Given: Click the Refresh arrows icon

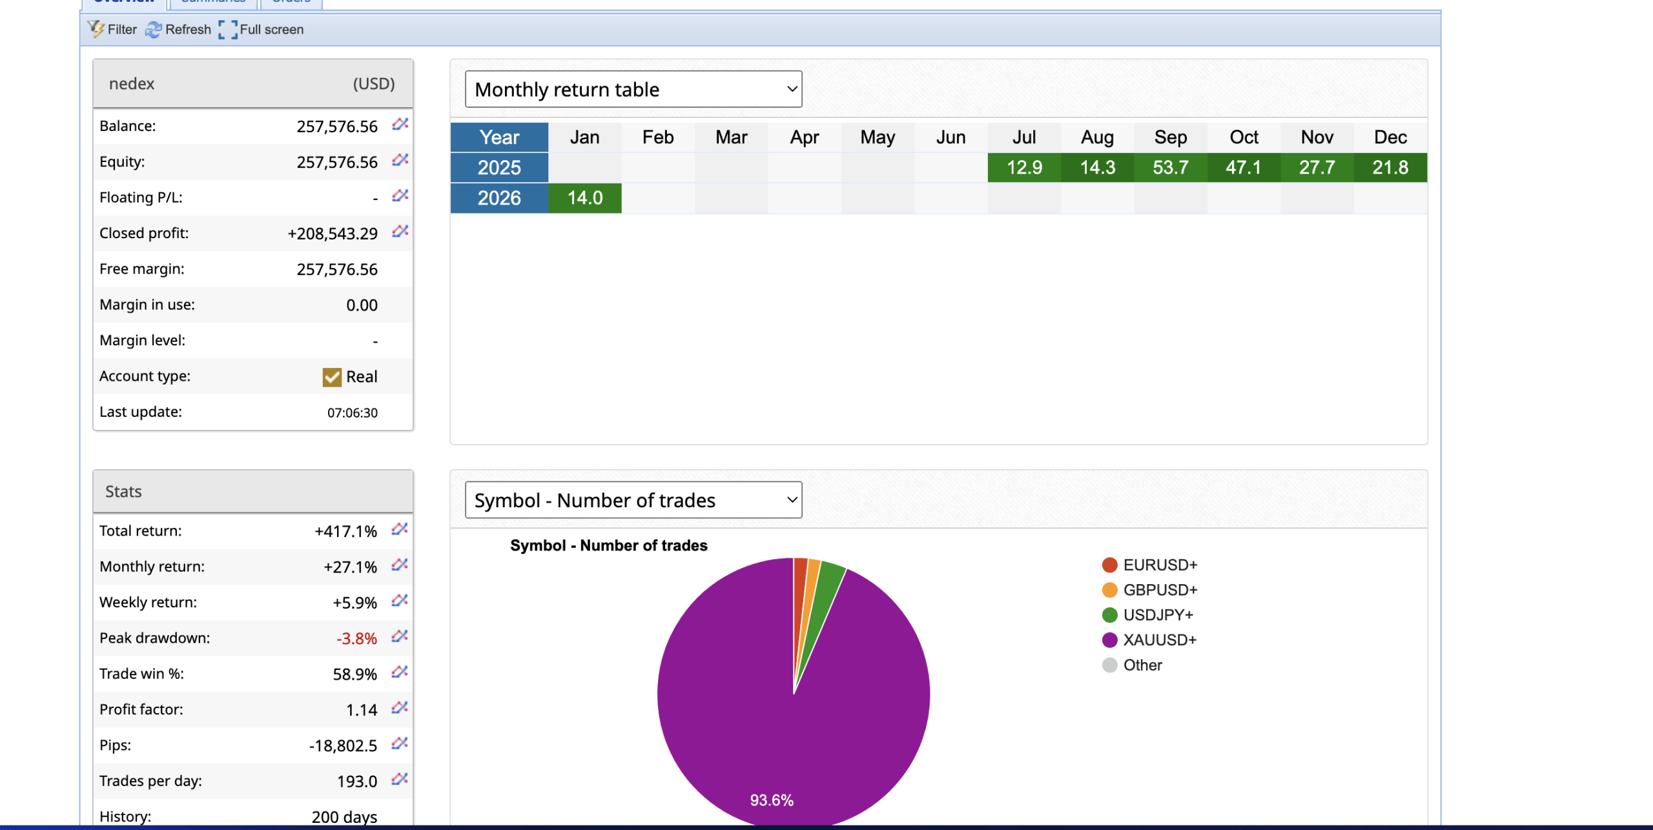Looking at the screenshot, I should (x=153, y=30).
